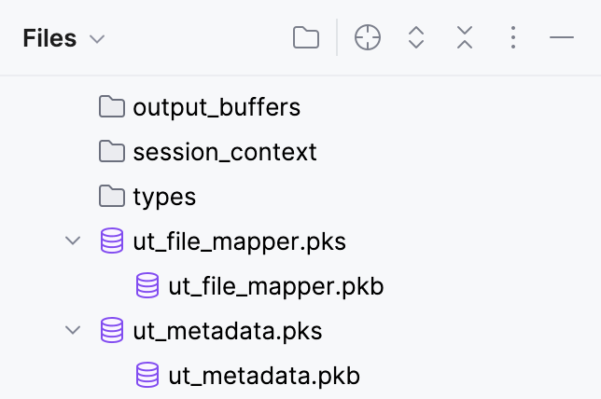
Task: Collapse the ut_file_mapper.pks node
Action: [73, 241]
